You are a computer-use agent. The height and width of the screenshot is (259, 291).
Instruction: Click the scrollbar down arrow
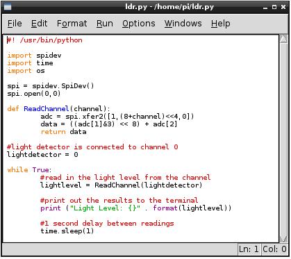283,238
